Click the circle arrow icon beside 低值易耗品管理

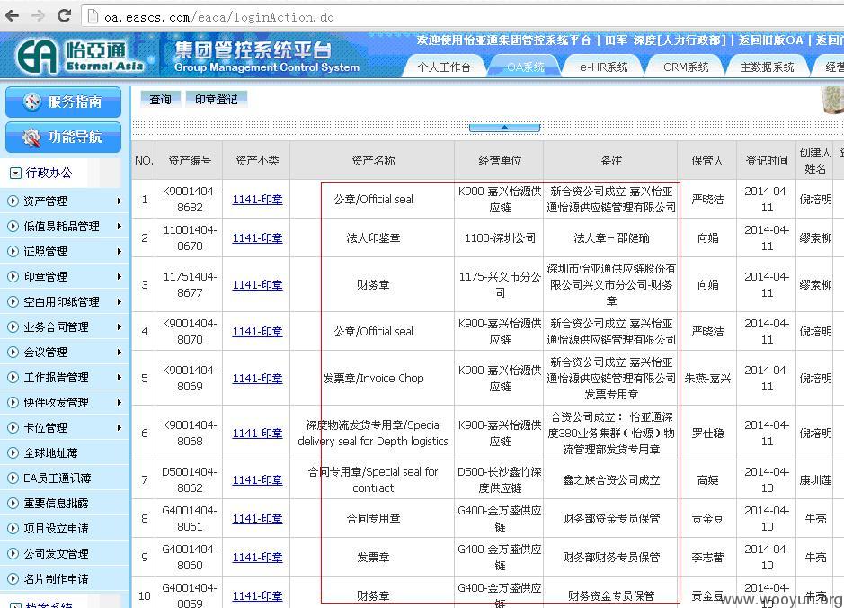coord(13,226)
